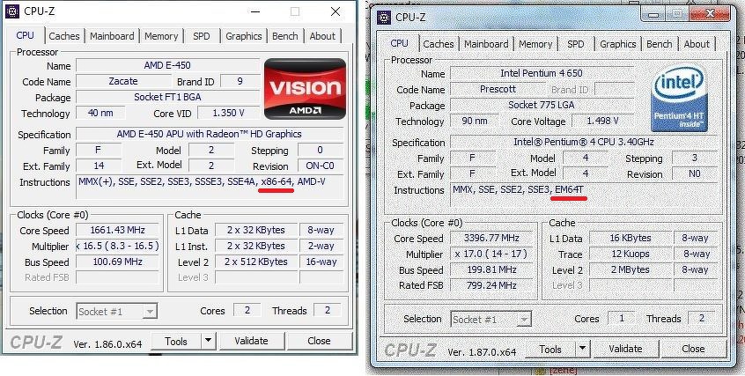Click Close button in left CPU-Z window
Screen dimensions: 745x376
(x=319, y=342)
